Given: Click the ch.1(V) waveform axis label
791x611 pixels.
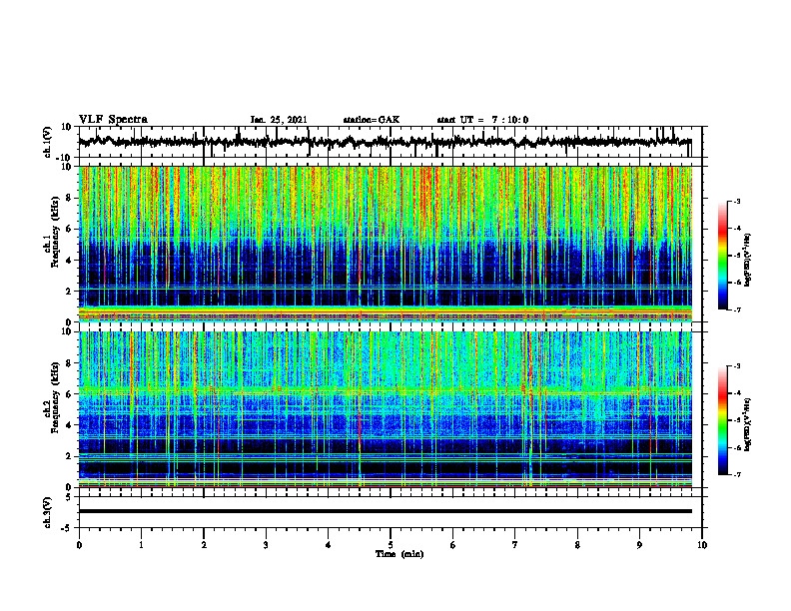Looking at the screenshot, I should click(48, 142).
